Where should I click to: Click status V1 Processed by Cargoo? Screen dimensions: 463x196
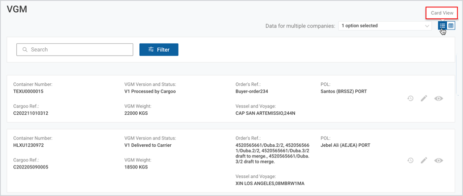pos(150,91)
